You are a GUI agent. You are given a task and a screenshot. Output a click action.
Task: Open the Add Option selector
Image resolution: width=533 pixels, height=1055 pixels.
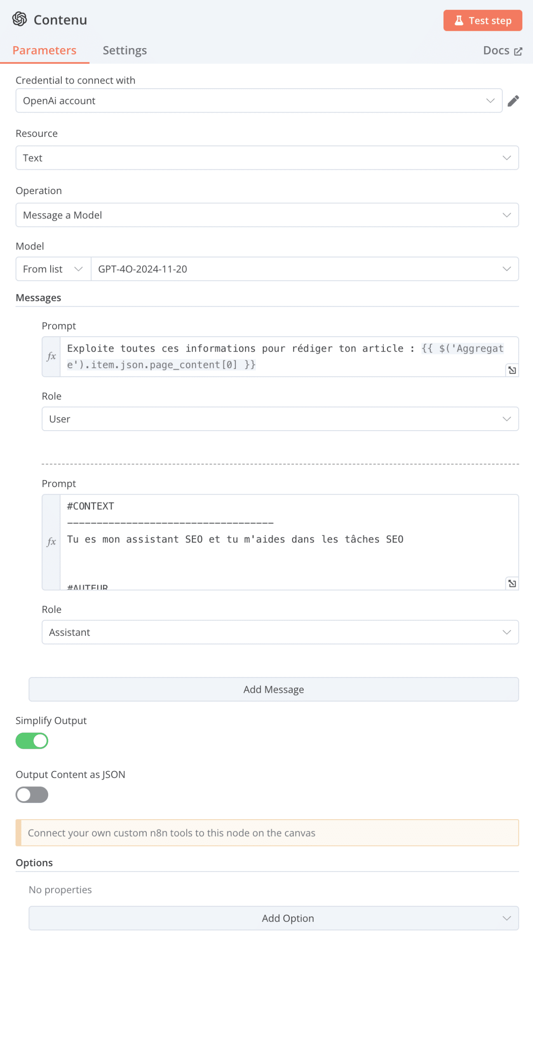(274, 918)
